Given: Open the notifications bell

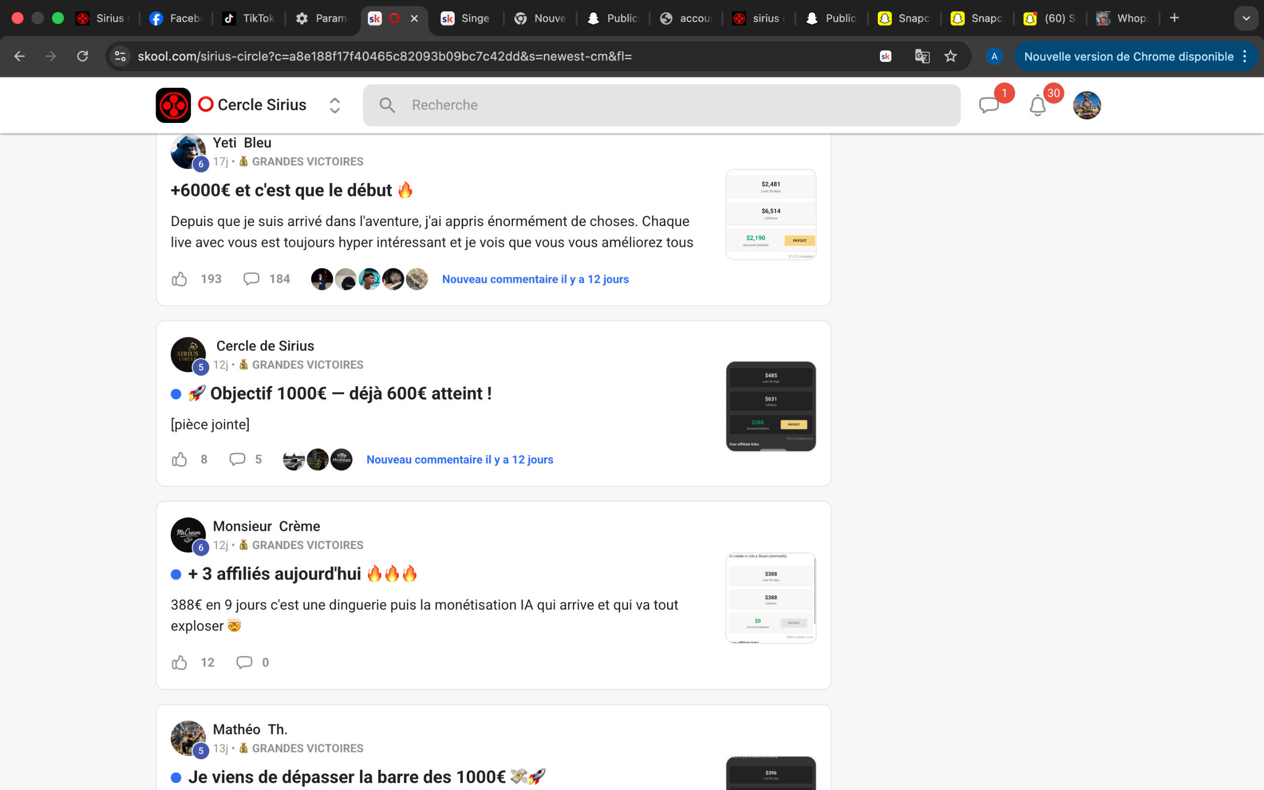Looking at the screenshot, I should pyautogui.click(x=1037, y=106).
